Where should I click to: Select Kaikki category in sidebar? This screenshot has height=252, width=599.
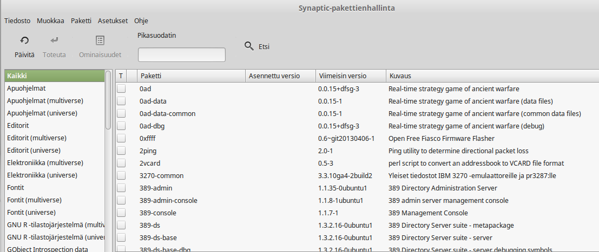[55, 76]
